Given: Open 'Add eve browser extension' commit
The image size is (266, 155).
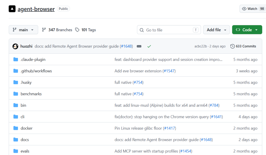Looking at the screenshot, I should click(138, 71).
